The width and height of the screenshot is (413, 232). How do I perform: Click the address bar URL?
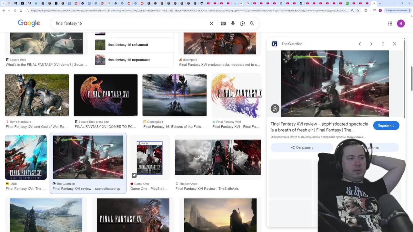pos(189,11)
